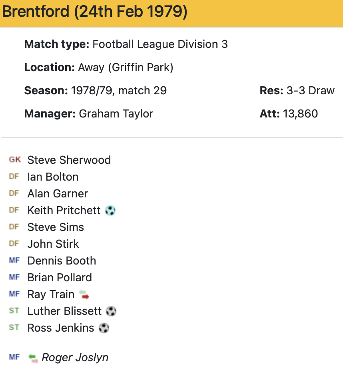Select the Steve Sims player name
The height and width of the screenshot is (374, 343).
pyautogui.click(x=56, y=227)
